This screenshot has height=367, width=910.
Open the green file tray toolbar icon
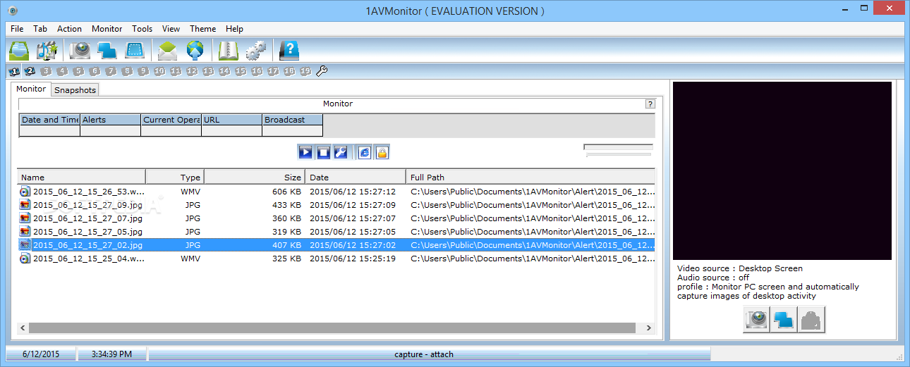point(19,51)
